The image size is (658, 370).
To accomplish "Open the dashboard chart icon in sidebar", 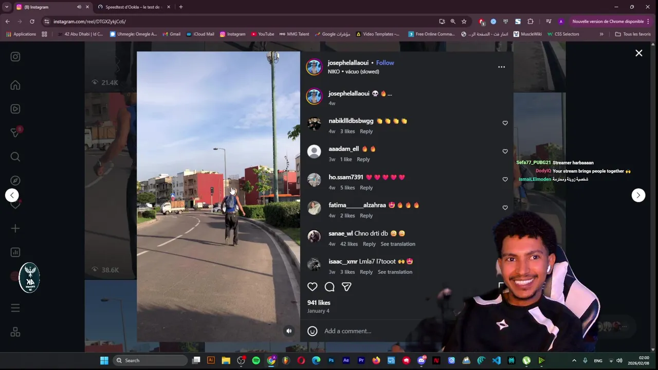I will click(15, 252).
